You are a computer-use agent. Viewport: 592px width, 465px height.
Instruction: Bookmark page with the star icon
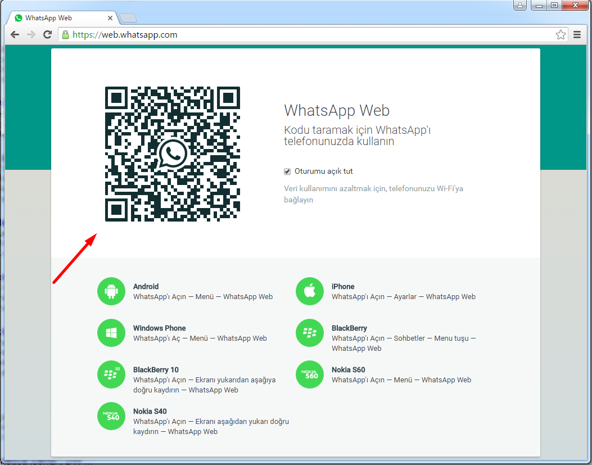[x=561, y=35]
